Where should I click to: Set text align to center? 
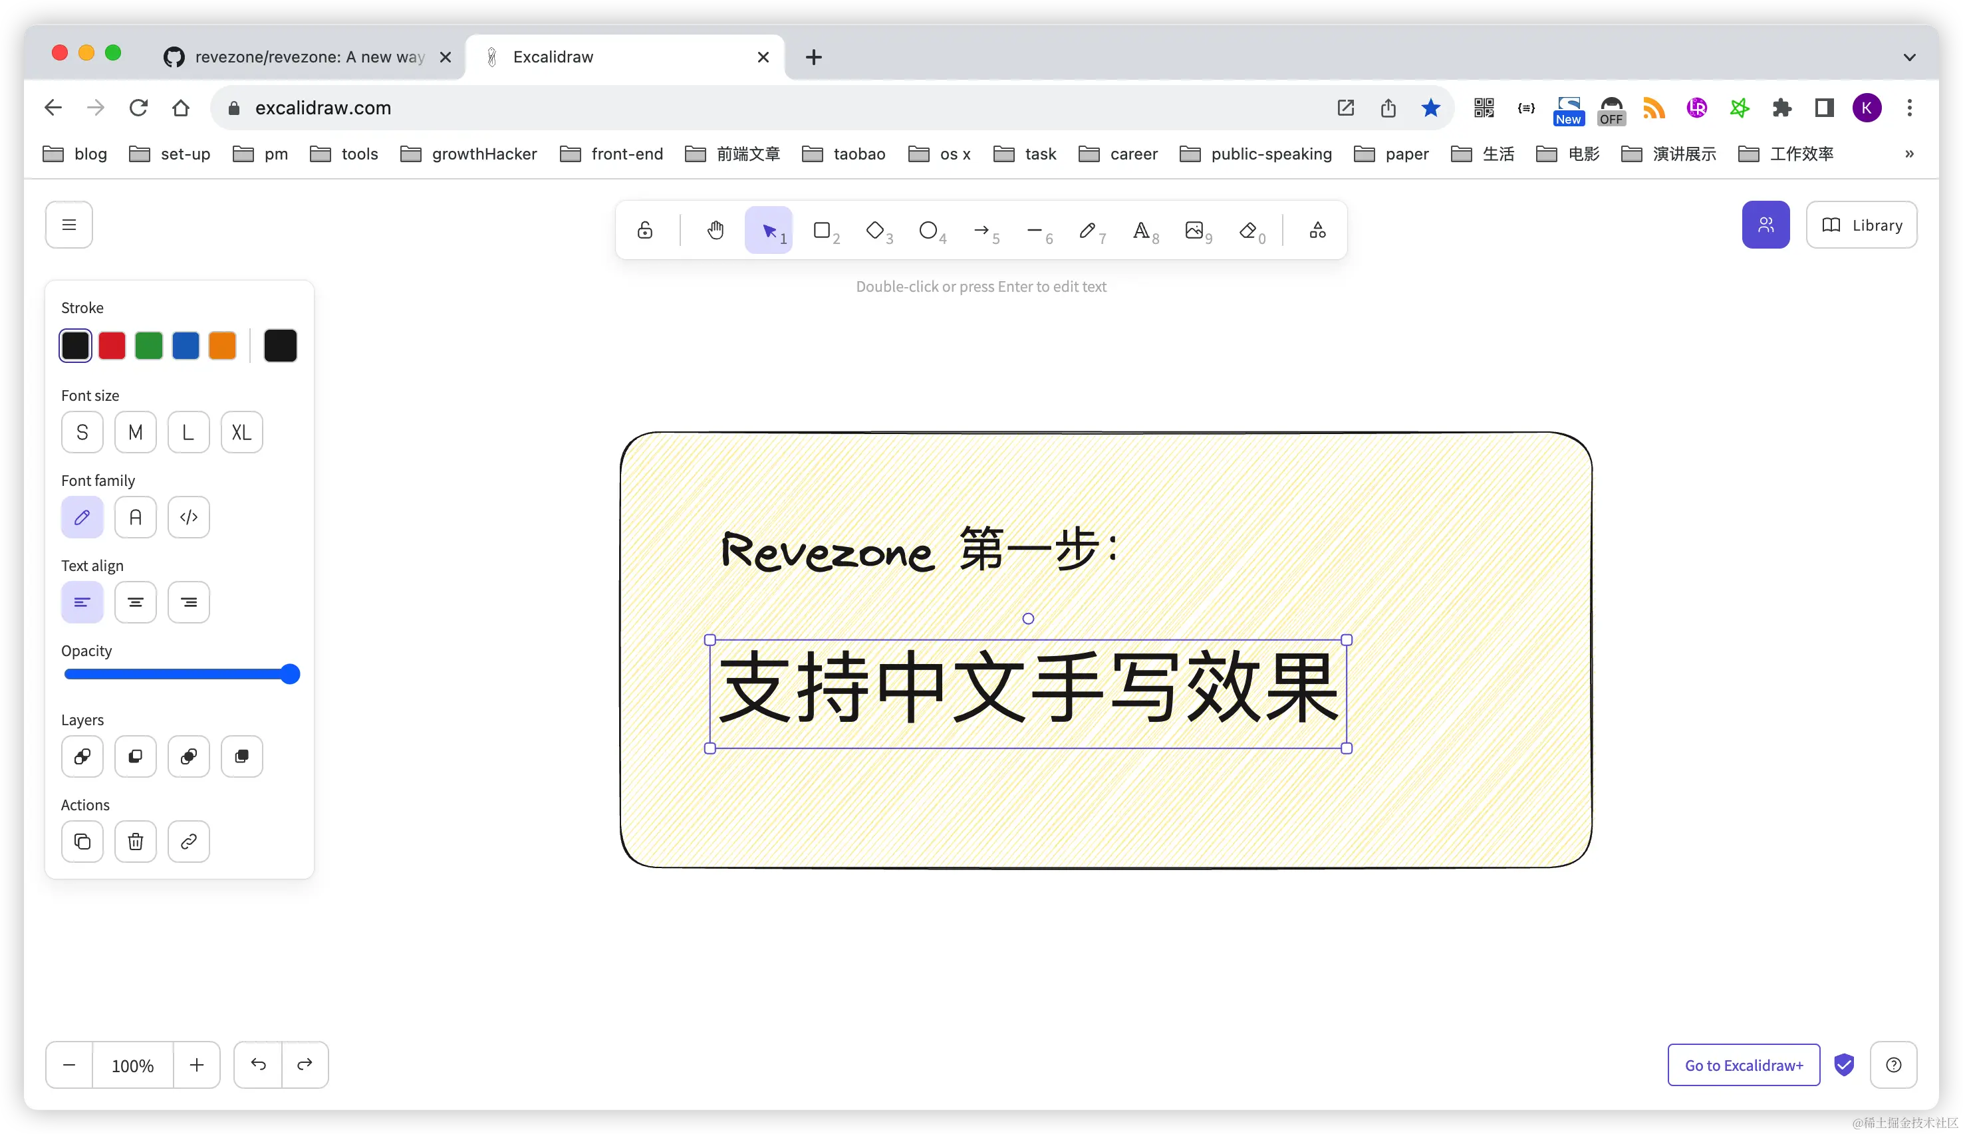click(x=136, y=602)
